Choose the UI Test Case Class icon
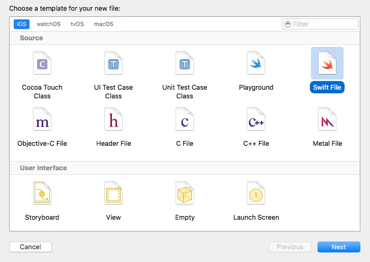 pos(113,63)
